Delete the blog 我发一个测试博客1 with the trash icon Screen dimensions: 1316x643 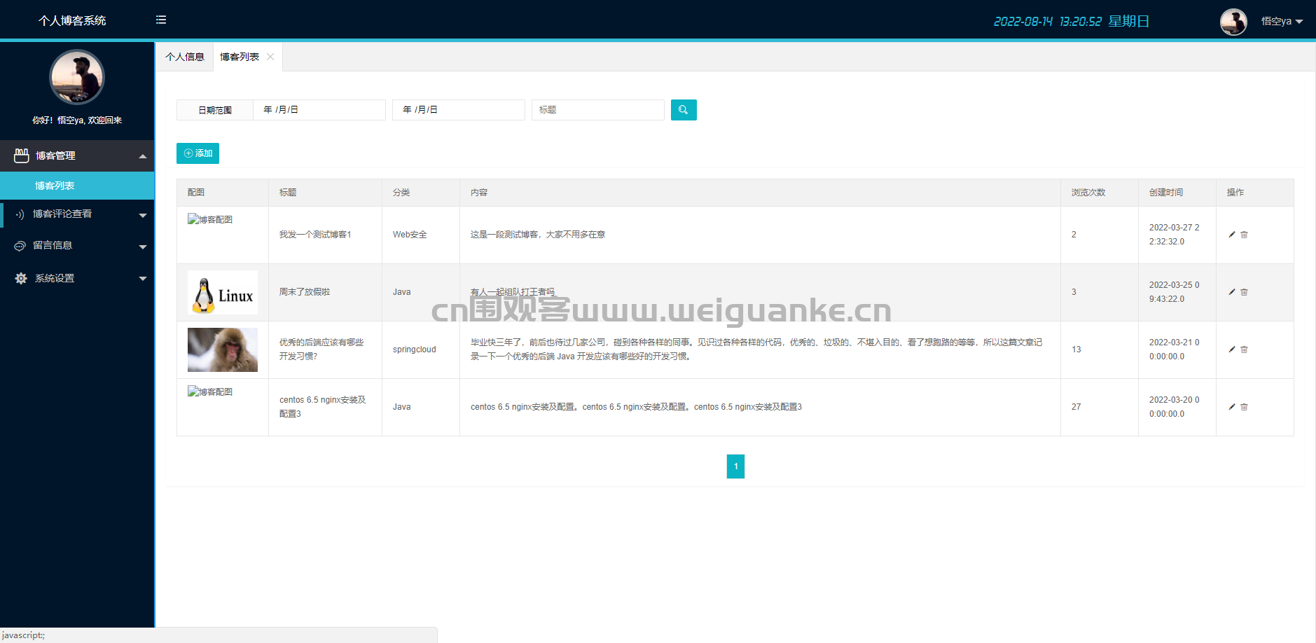1244,235
